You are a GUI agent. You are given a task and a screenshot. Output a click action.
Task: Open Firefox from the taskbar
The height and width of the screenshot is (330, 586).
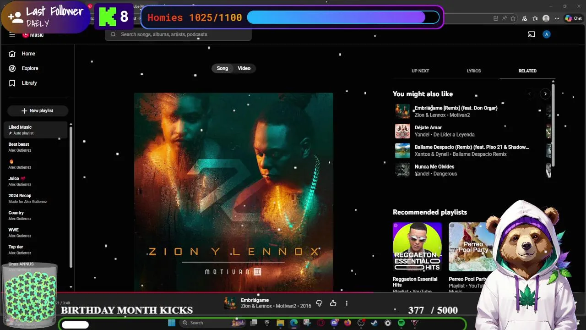pos(347,323)
